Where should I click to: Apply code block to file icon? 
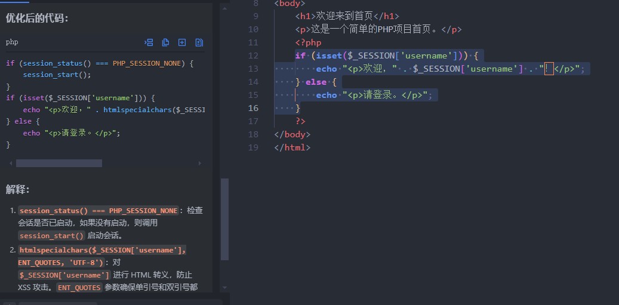tap(199, 42)
